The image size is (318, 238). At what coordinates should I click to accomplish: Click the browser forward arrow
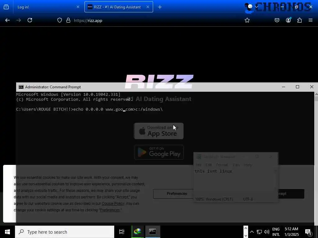pyautogui.click(x=18, y=20)
